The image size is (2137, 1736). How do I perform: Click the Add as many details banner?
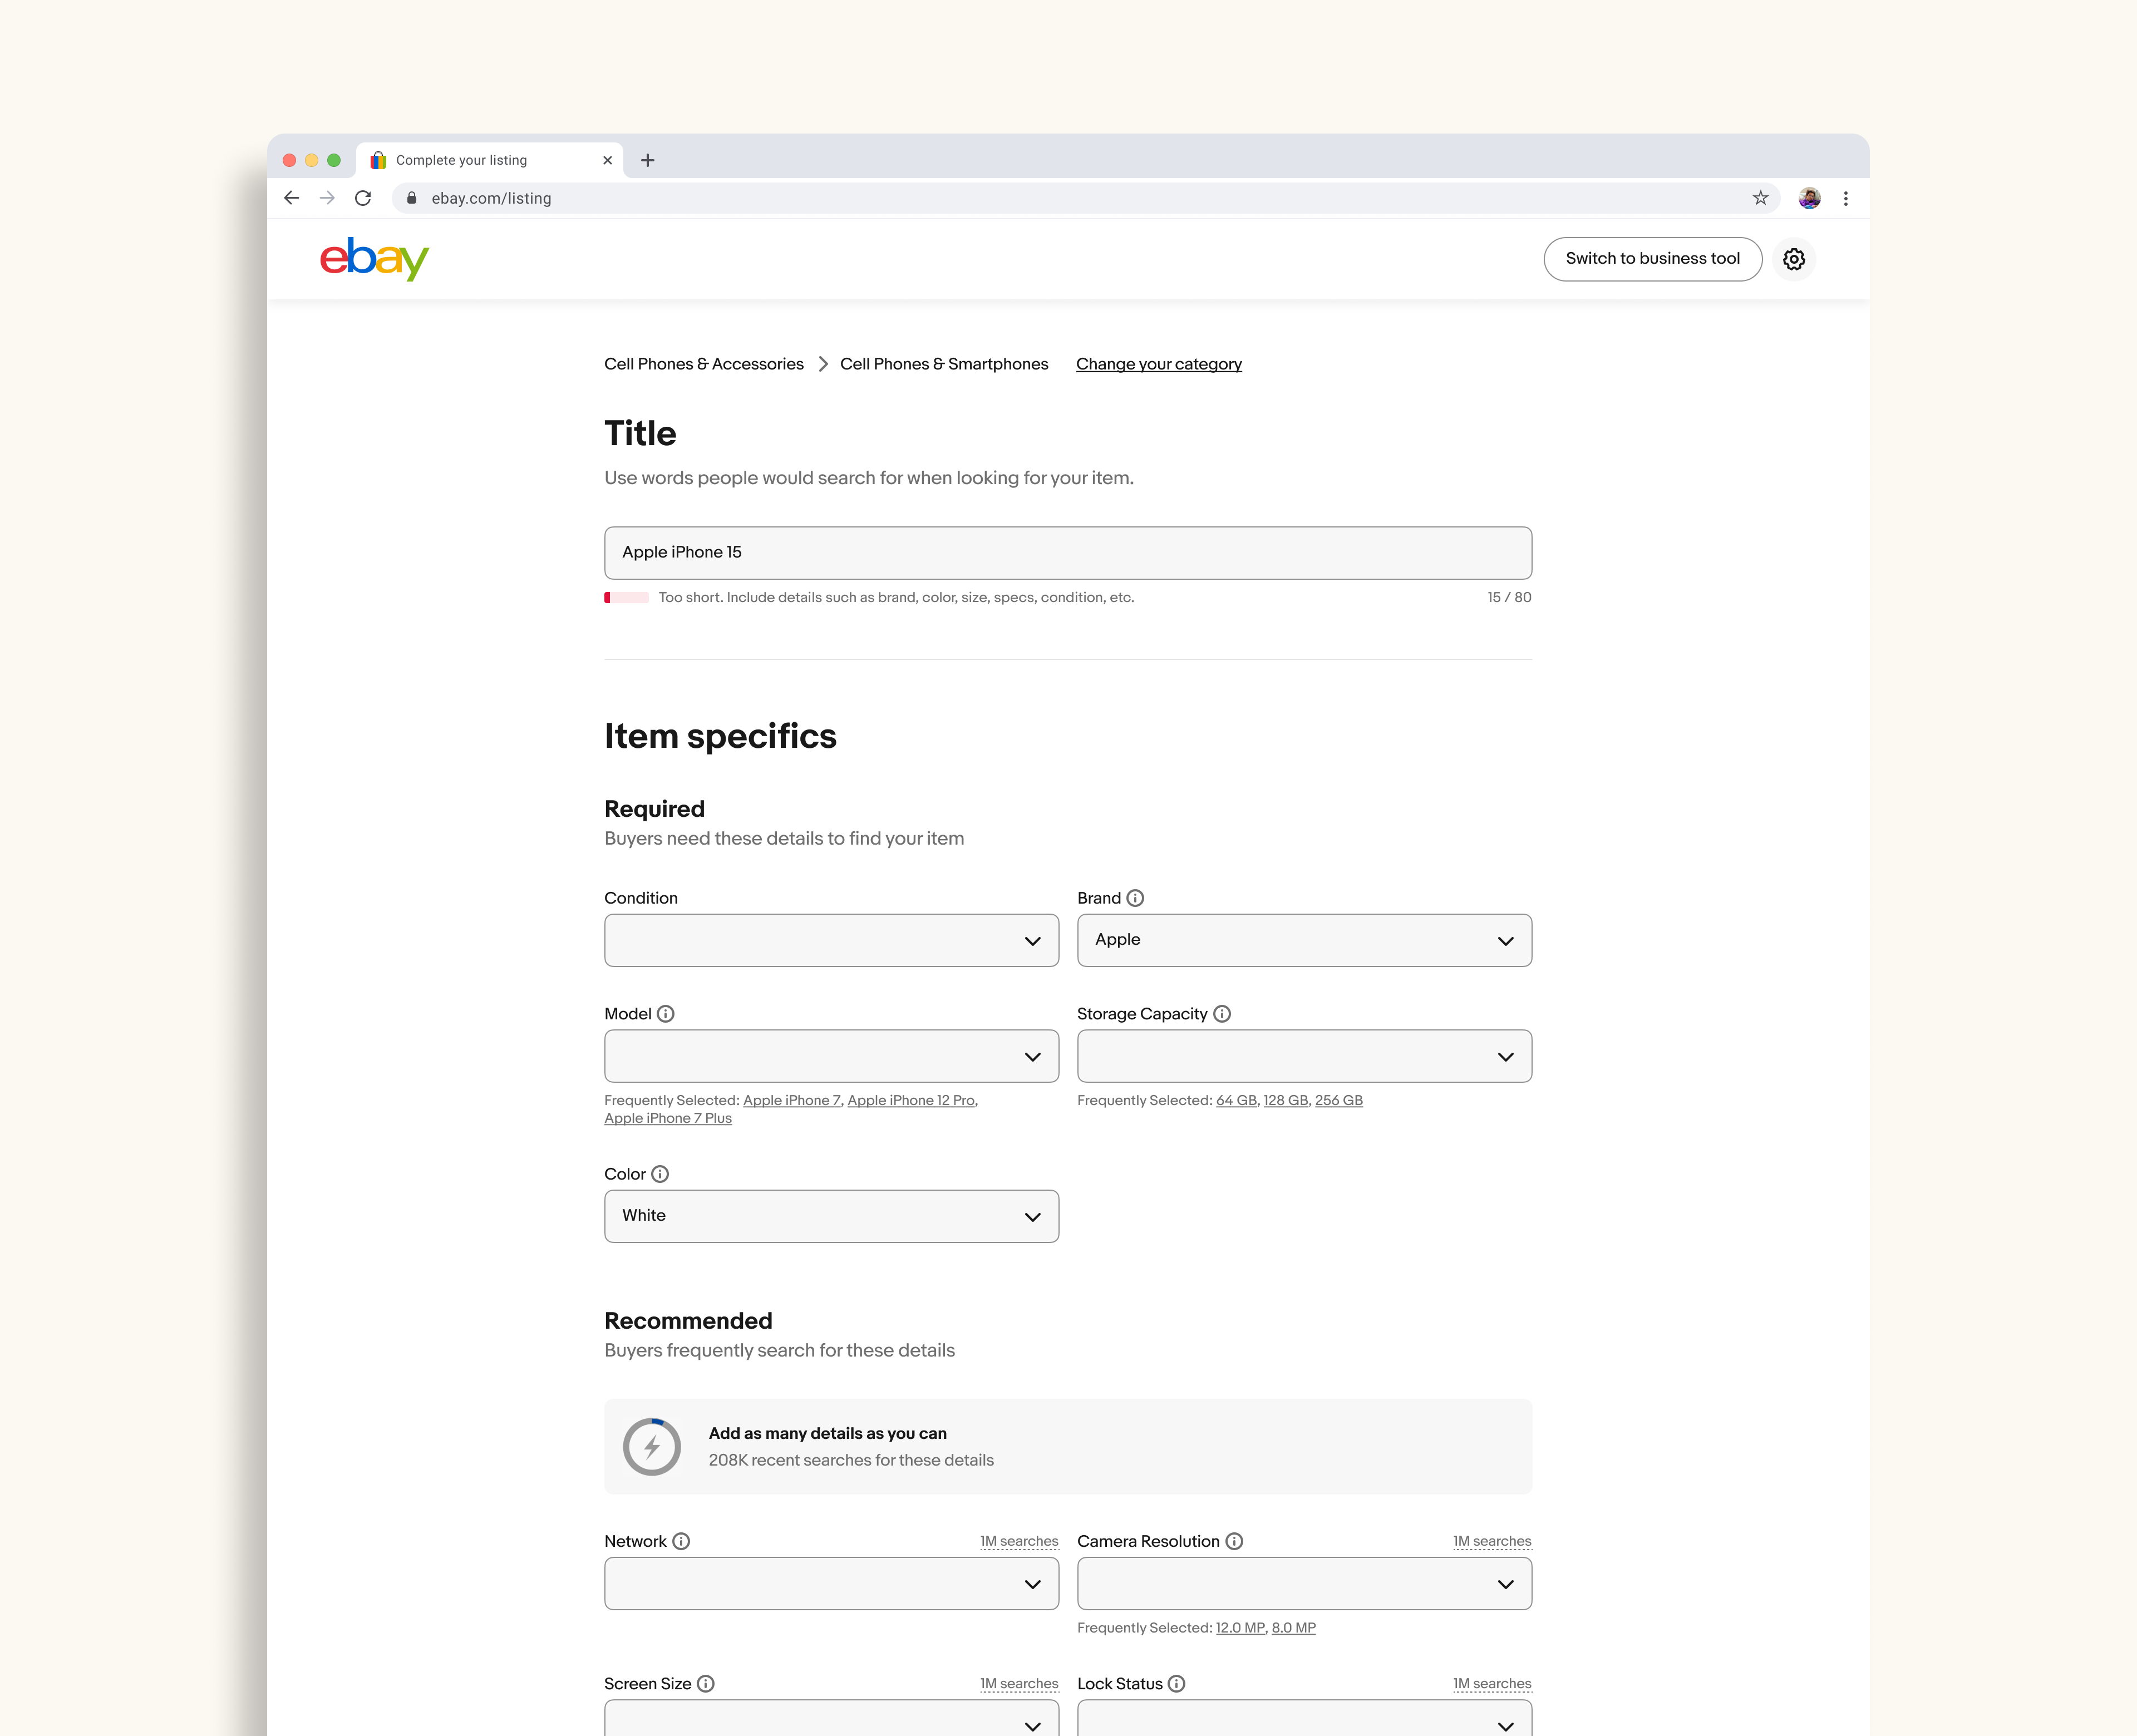(1068, 1447)
